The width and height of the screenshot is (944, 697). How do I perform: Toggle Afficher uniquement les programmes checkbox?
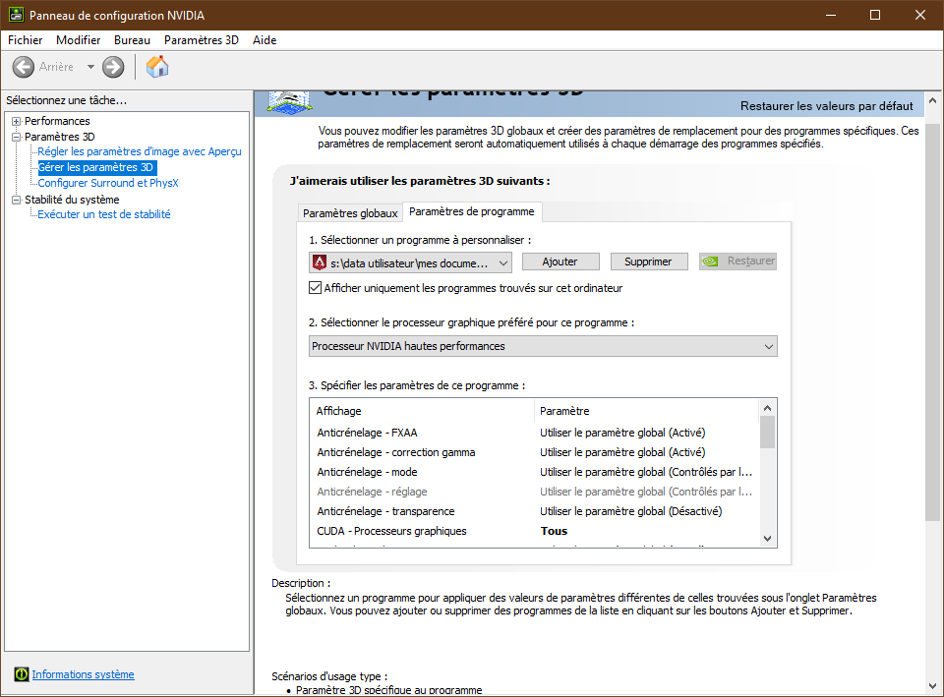(316, 288)
